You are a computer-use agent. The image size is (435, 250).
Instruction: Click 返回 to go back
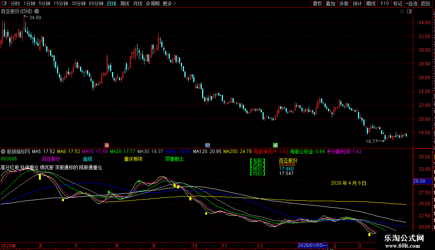pyautogui.click(x=425, y=3)
